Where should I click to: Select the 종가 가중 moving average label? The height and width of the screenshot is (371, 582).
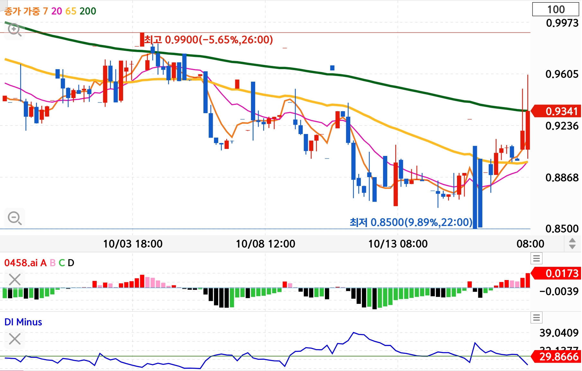pos(22,11)
